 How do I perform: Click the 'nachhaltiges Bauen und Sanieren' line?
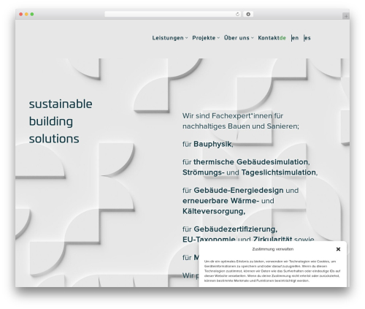coord(240,126)
